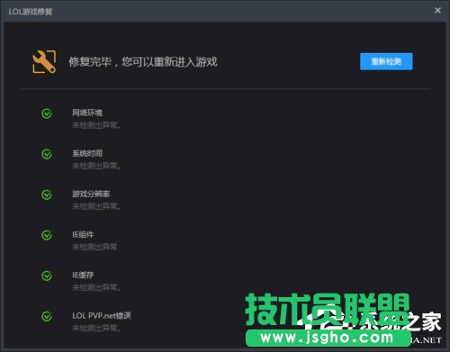Click 未检测出异常 status under IE组件

[x=94, y=247]
